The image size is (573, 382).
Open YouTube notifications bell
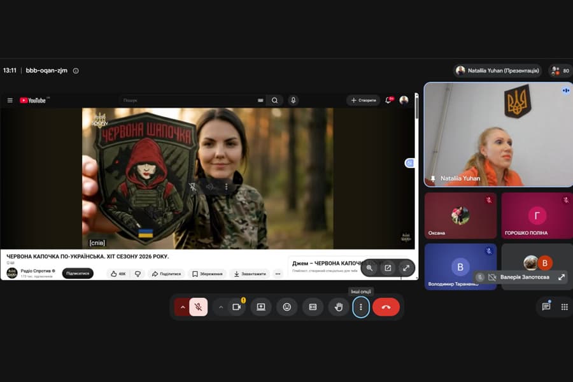pos(388,100)
